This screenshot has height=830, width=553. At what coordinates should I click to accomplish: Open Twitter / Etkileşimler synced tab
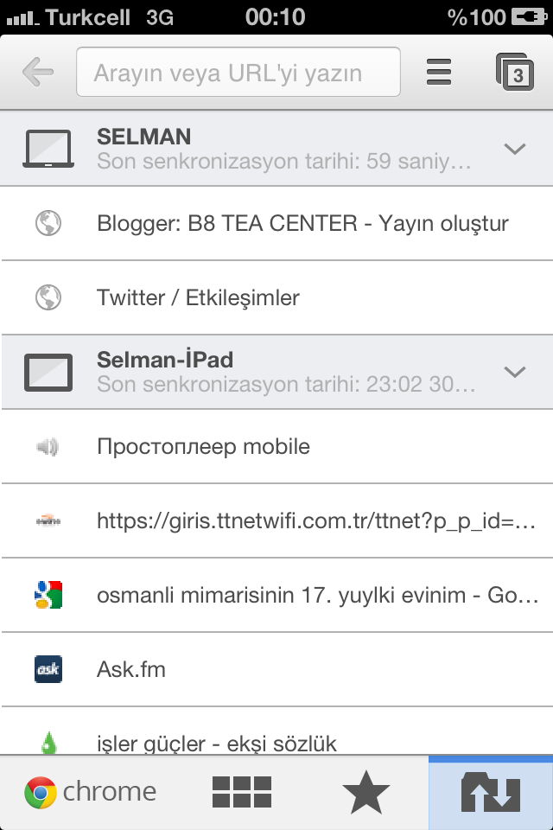pyautogui.click(x=276, y=297)
